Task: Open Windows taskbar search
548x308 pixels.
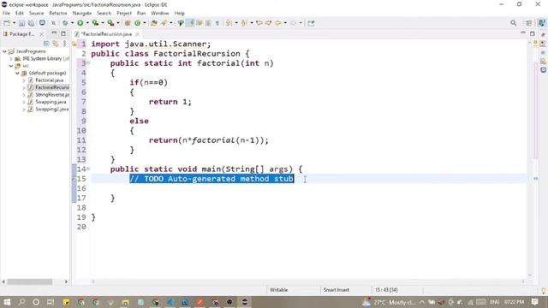Action: (21, 302)
